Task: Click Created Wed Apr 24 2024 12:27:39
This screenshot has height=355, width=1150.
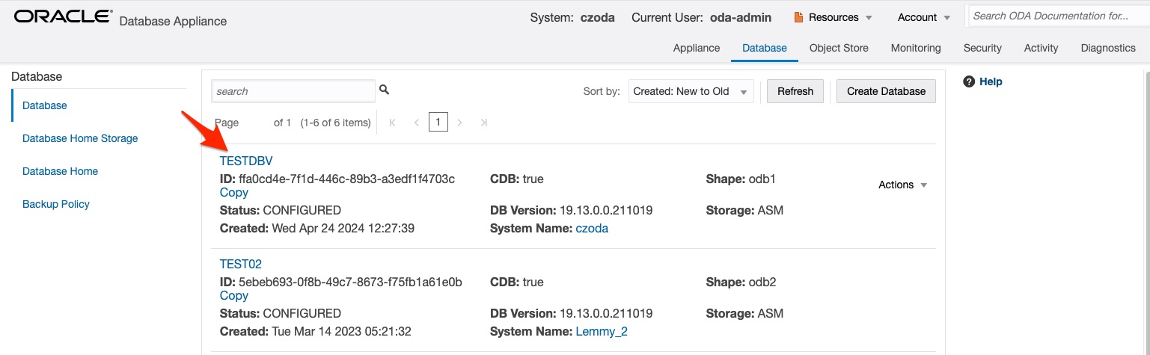Action: coord(317,228)
